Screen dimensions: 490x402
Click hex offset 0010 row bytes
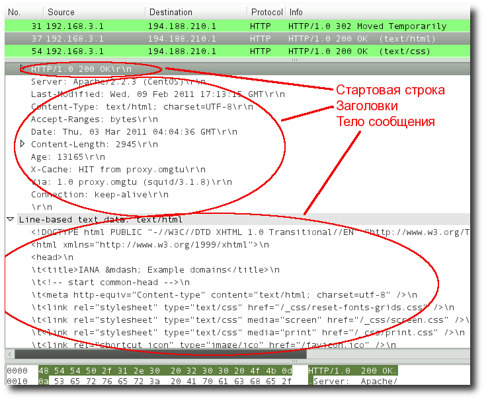pos(165,381)
